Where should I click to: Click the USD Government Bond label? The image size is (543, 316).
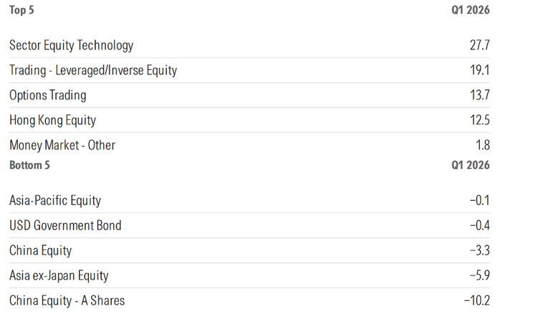(x=65, y=225)
